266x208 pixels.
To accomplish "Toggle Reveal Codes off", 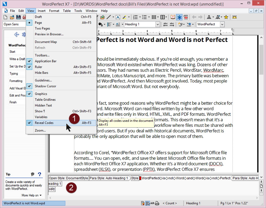I will click(x=61, y=123).
